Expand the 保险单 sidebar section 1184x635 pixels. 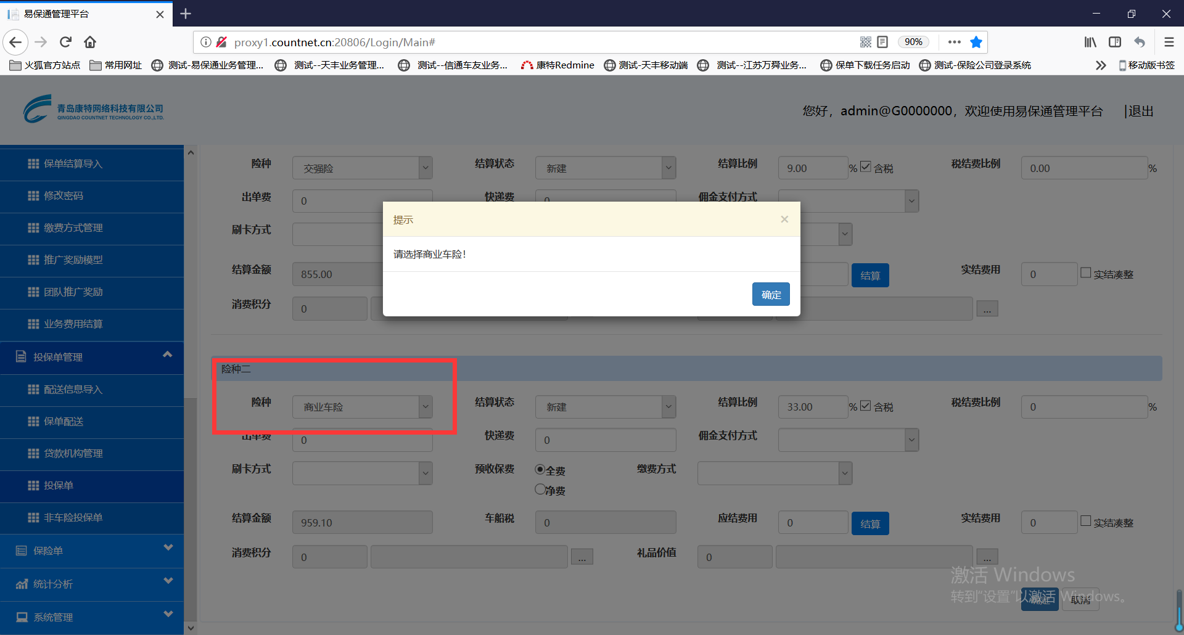pos(92,551)
